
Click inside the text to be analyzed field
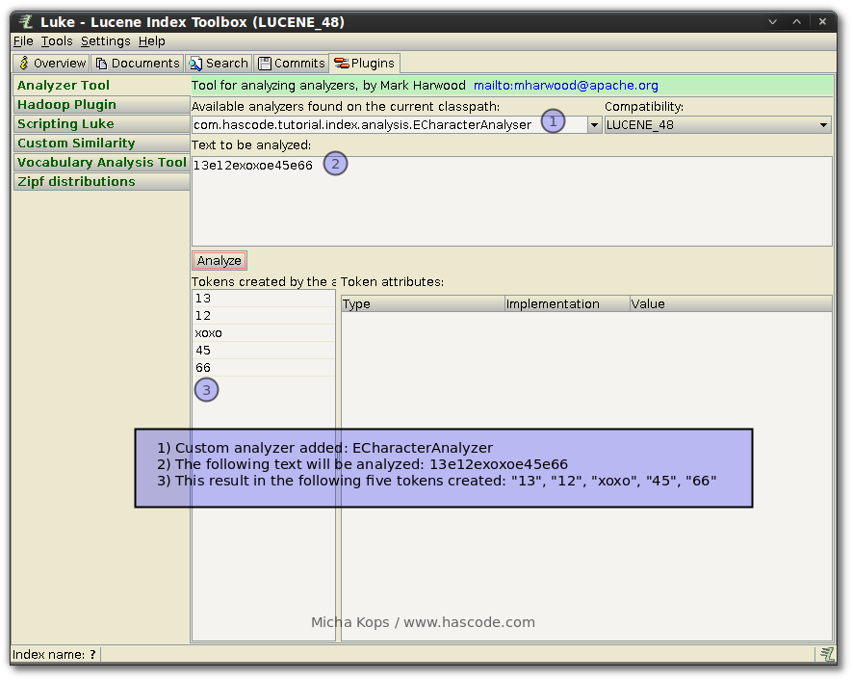(510, 202)
